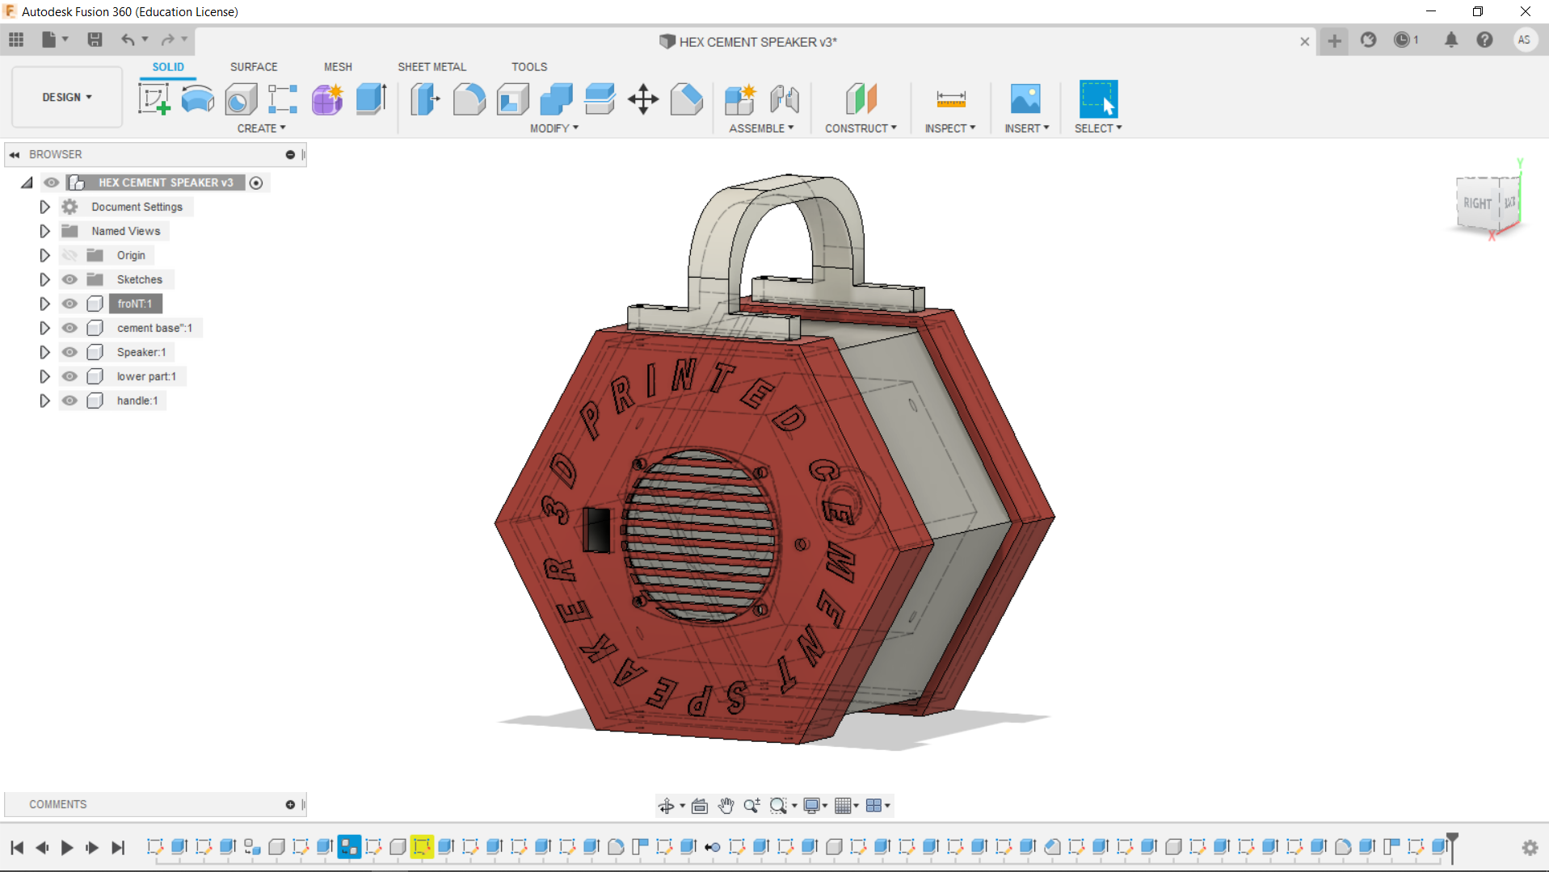Expand the Sketches folder

(44, 279)
